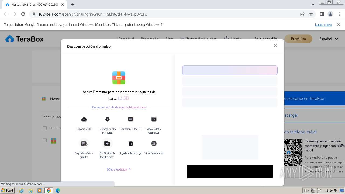The image size is (345, 194).
Task: Open File Explorer from taskbar
Action: tap(30, 190)
